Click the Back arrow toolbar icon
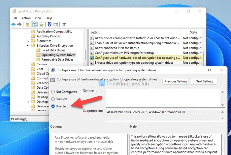The width and height of the screenshot is (231, 155). pos(14,24)
